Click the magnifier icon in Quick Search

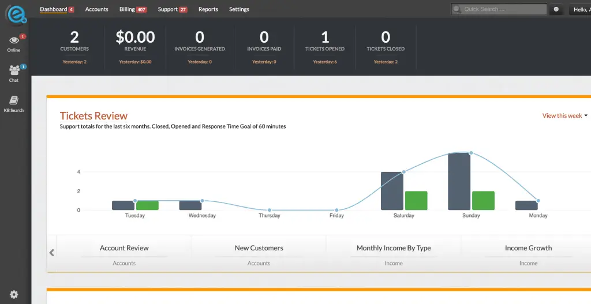click(x=457, y=10)
